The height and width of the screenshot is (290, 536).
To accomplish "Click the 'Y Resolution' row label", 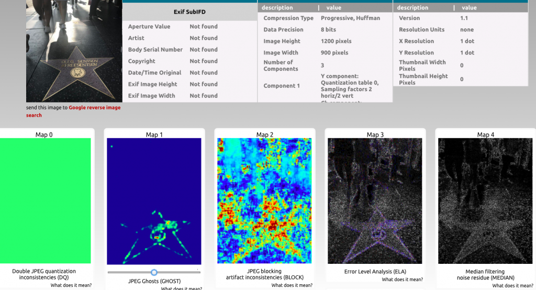I will pos(416,53).
